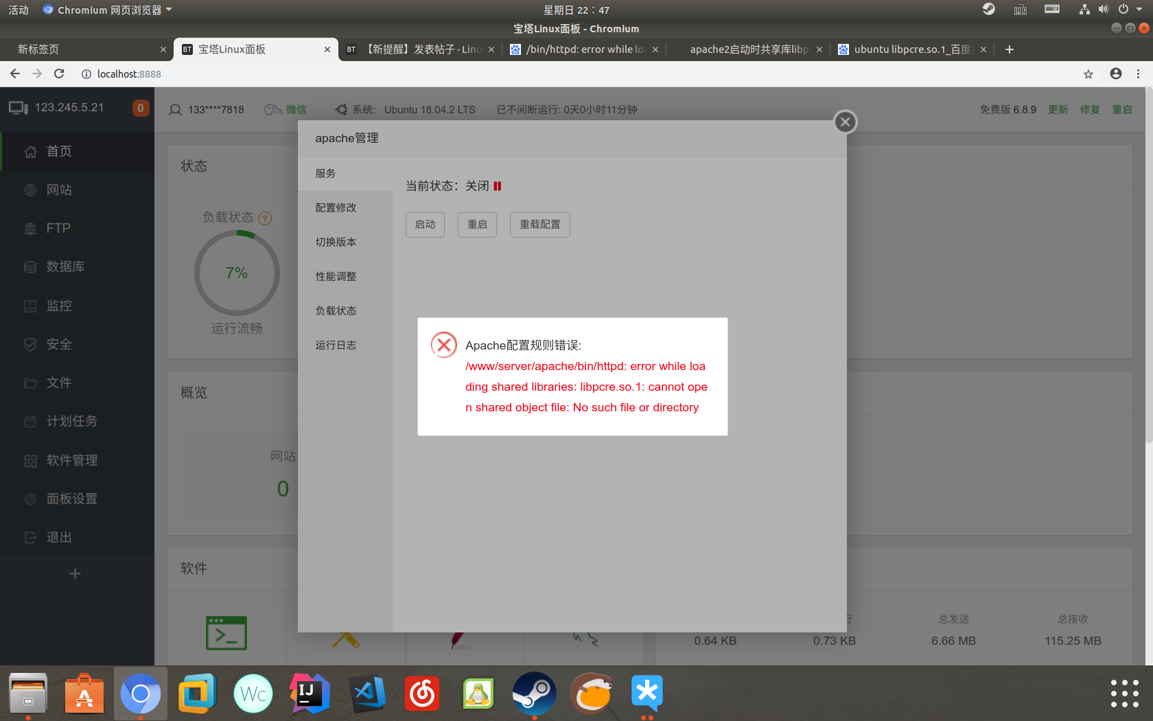Open Steam from the dock
The width and height of the screenshot is (1153, 721).
point(535,693)
